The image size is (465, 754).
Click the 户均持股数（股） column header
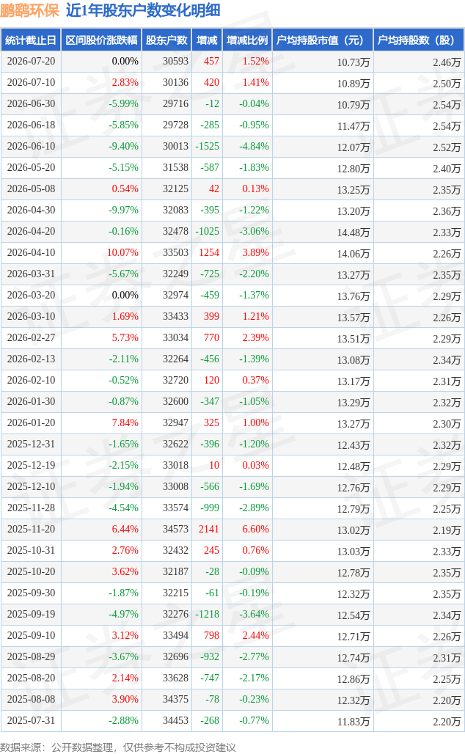[x=419, y=40]
